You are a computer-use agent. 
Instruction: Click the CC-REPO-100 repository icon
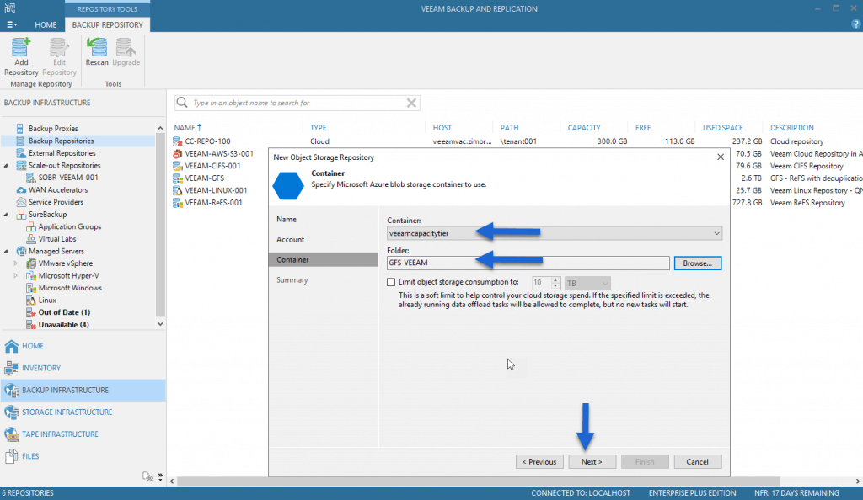(177, 141)
